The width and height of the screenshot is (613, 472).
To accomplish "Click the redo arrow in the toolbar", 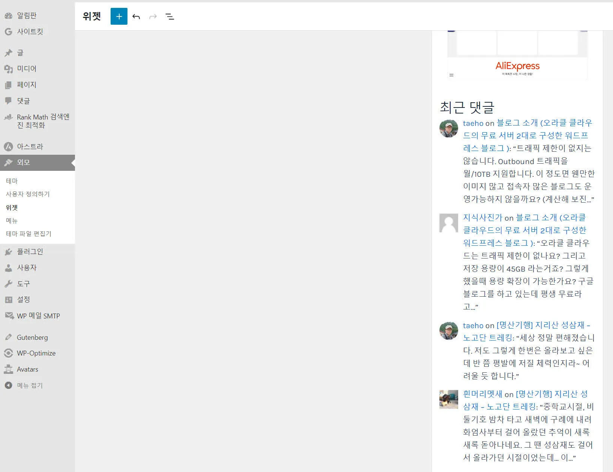I will point(153,16).
